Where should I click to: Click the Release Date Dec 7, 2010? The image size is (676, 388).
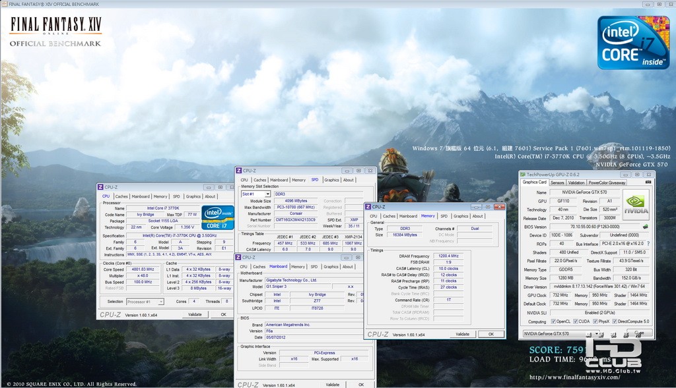pos(563,217)
